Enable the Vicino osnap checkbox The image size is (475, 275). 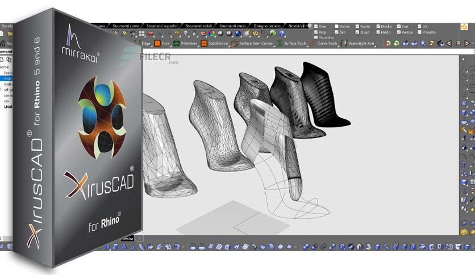(x=336, y=26)
